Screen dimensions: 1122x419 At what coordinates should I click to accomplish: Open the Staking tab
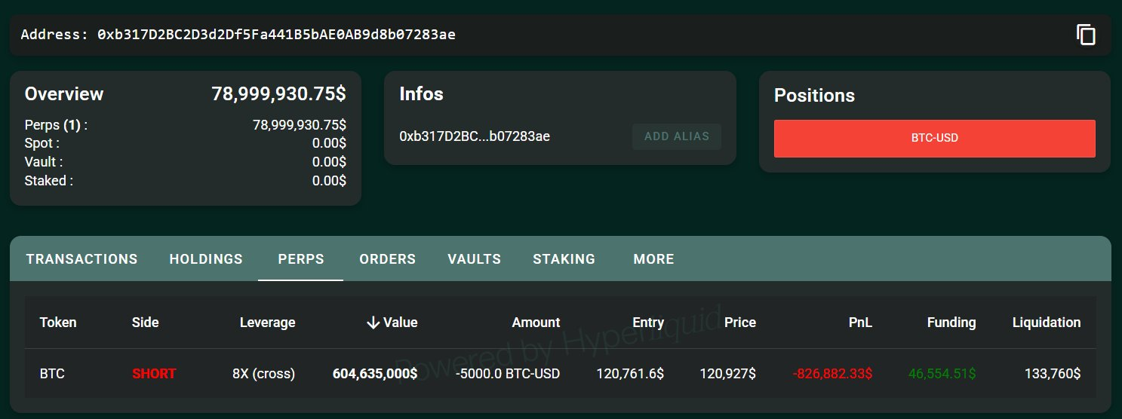tap(564, 259)
